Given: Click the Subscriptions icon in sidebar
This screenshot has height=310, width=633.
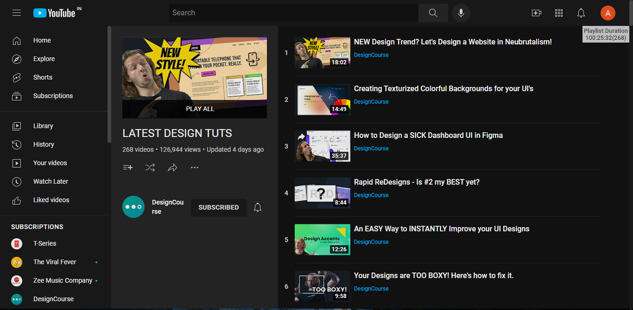Looking at the screenshot, I should [17, 96].
